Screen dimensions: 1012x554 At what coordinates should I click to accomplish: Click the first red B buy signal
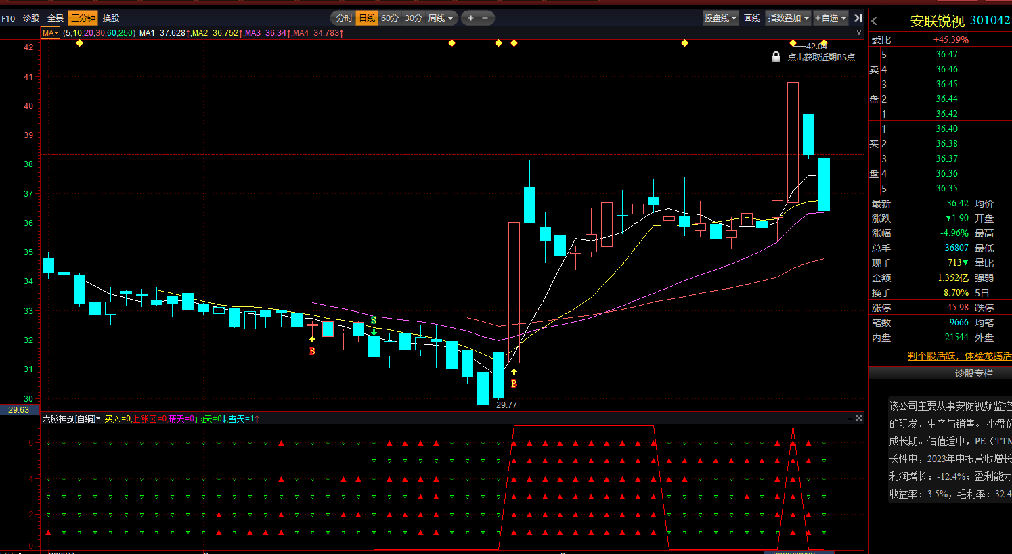tap(312, 352)
